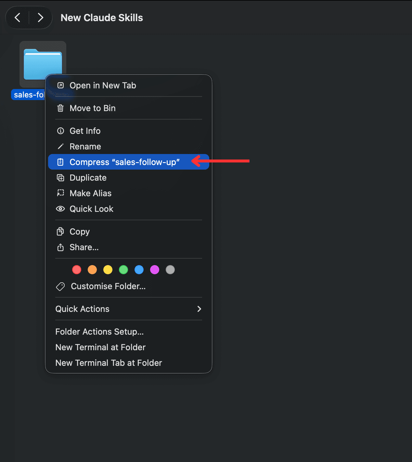Click the New Claude Skills window title
The width and height of the screenshot is (412, 462).
point(102,18)
